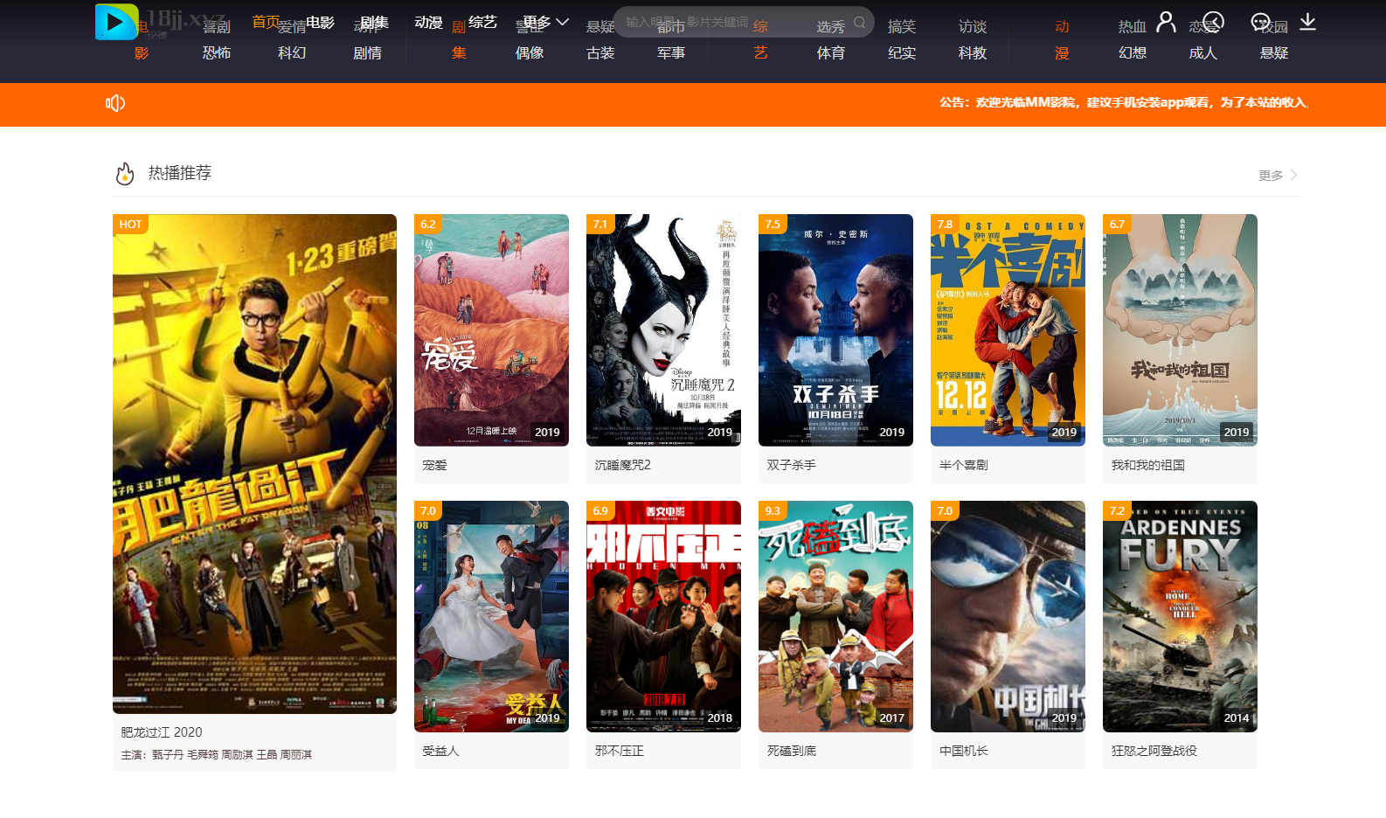Select the 古装 series category
Image resolution: width=1386 pixels, height=818 pixels.
pos(600,53)
